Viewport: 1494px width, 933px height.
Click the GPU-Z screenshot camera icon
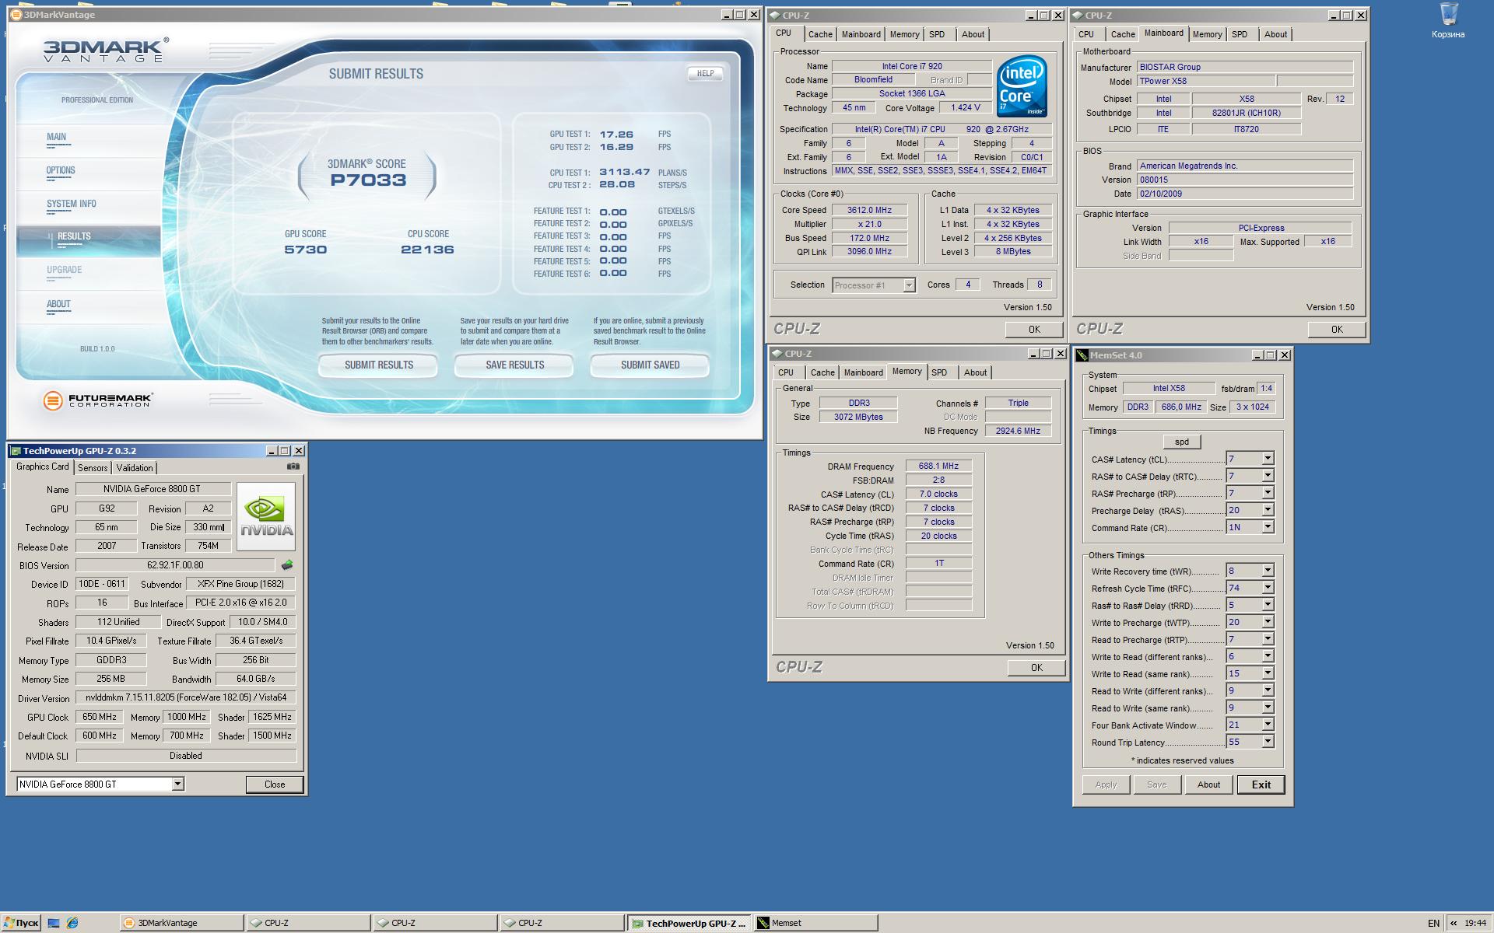coord(293,466)
